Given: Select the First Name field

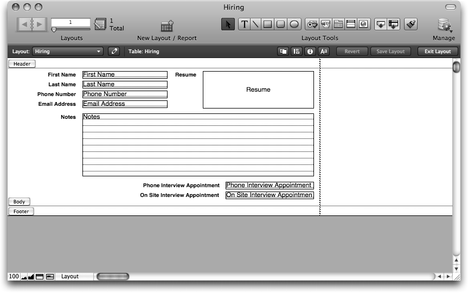Looking at the screenshot, I should pyautogui.click(x=125, y=75).
